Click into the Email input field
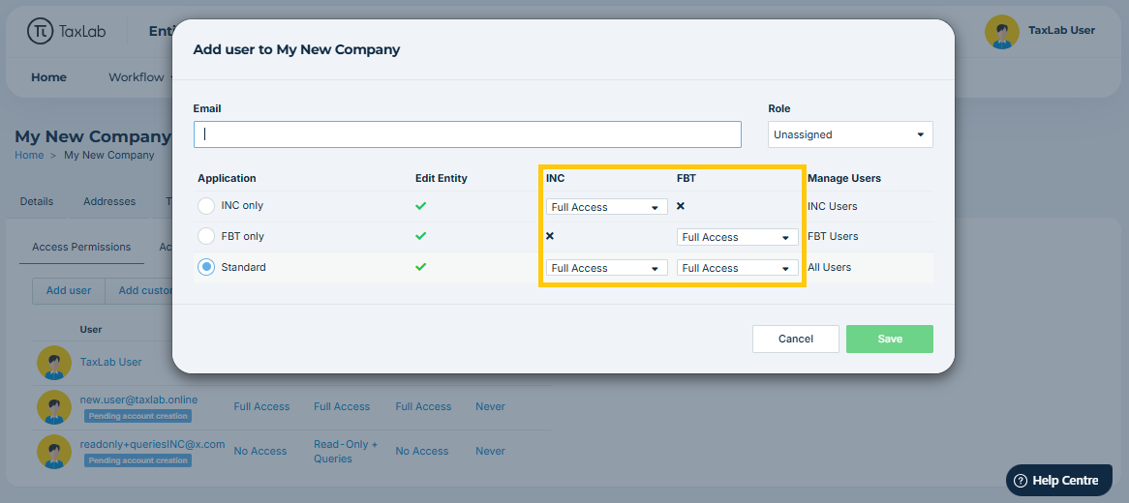Image resolution: width=1129 pixels, height=503 pixels. tap(468, 134)
